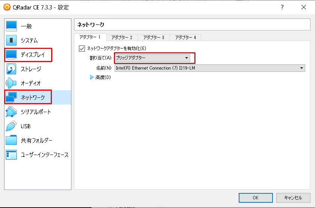The width and height of the screenshot is (315, 208).
Task: Confirm settings with the OK button
Action: [256, 198]
